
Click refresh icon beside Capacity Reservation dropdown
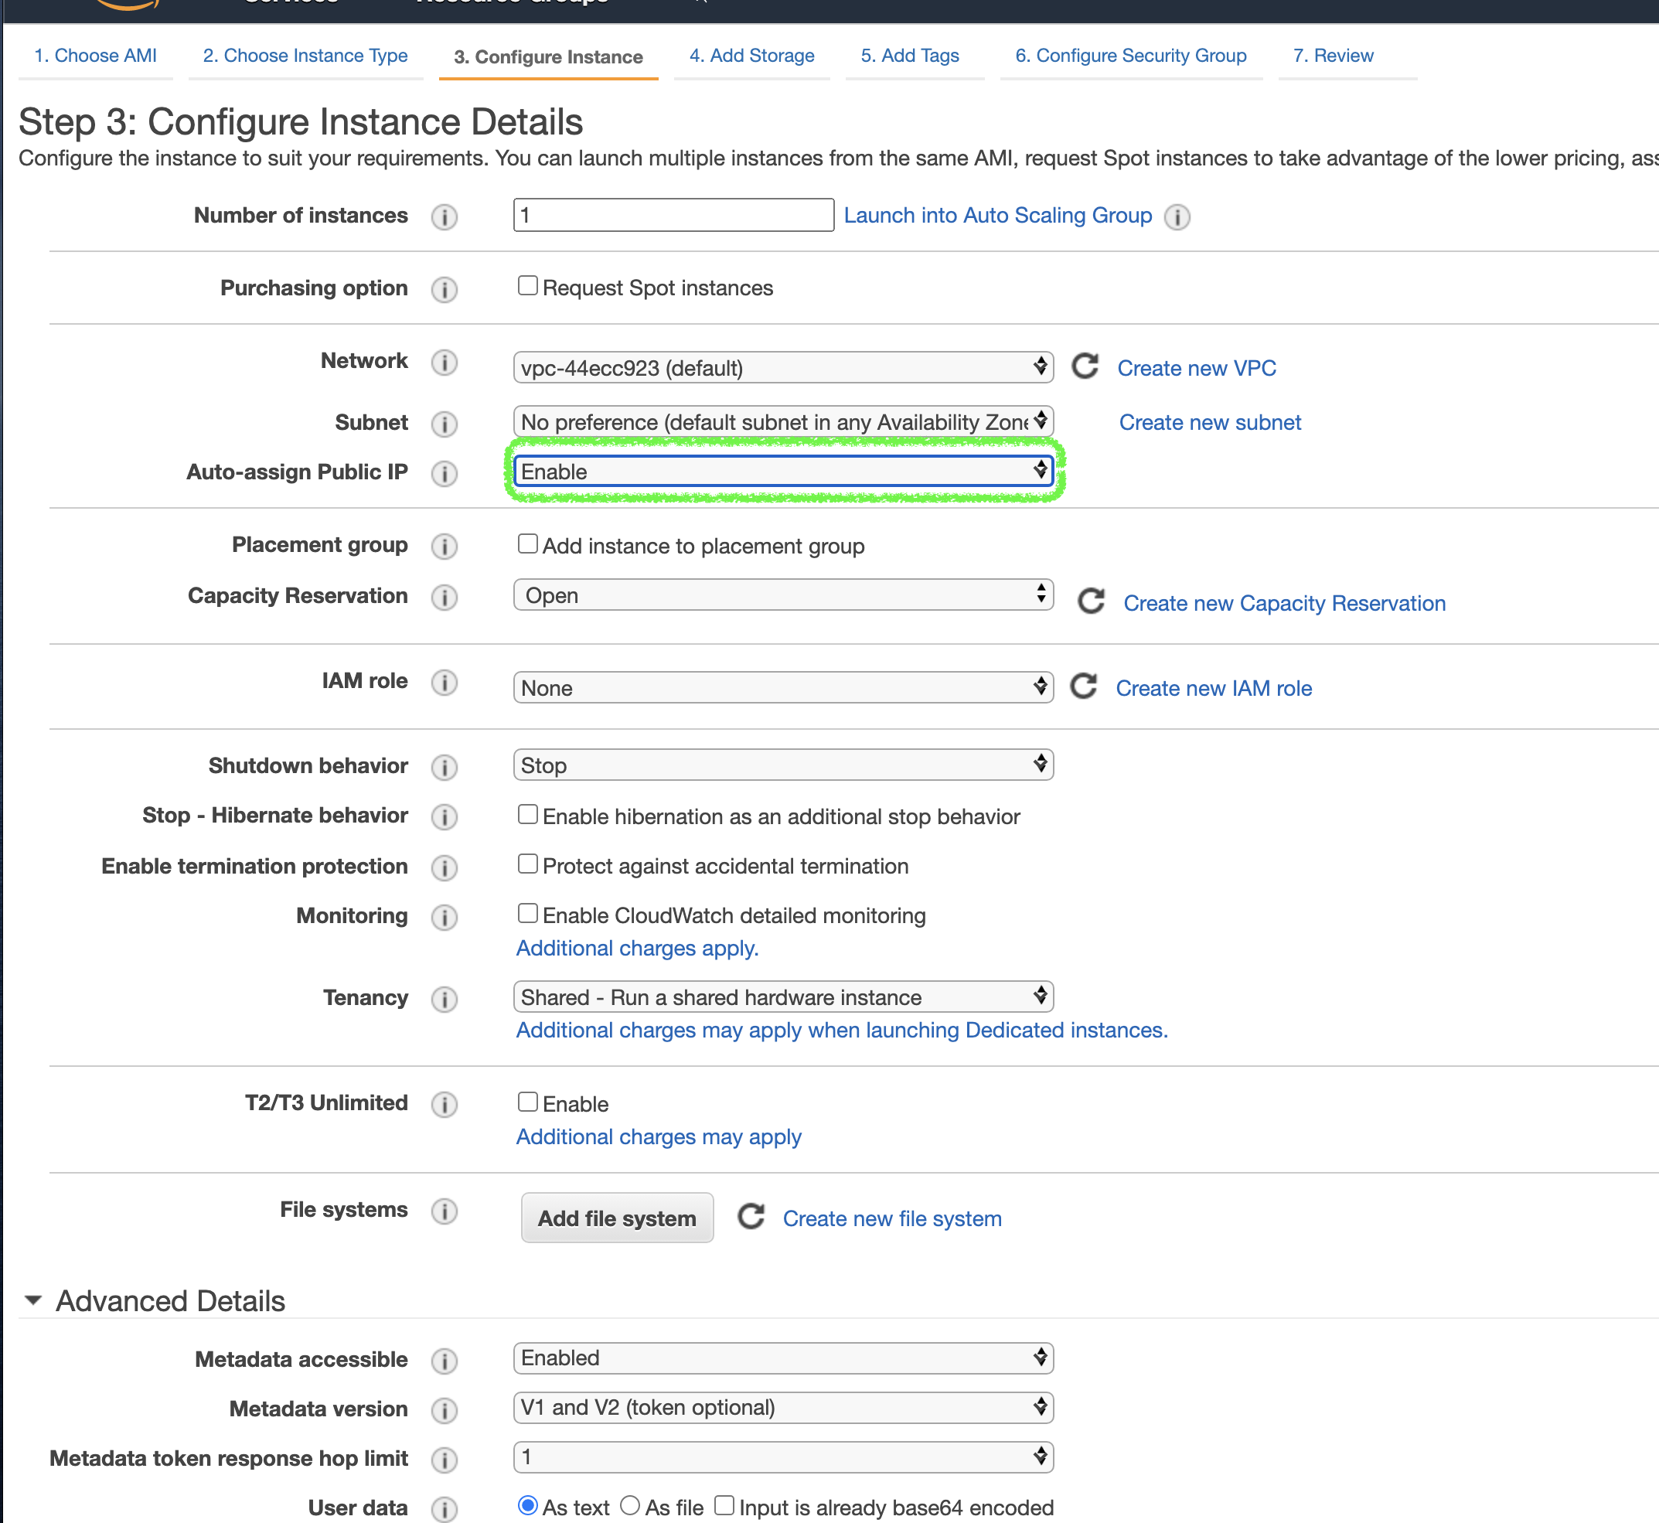point(1091,601)
